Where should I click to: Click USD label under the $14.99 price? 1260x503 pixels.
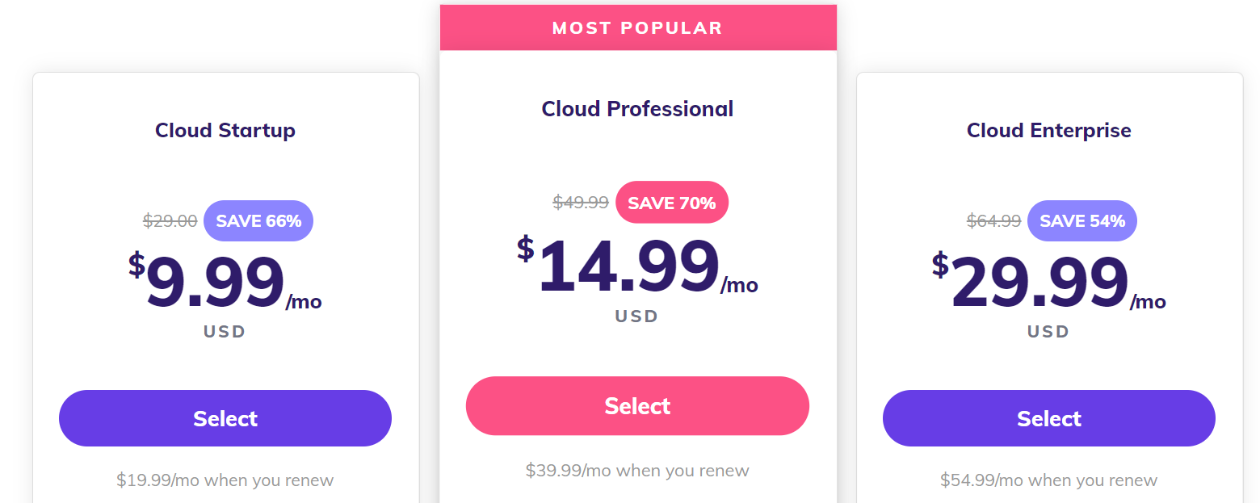click(637, 316)
